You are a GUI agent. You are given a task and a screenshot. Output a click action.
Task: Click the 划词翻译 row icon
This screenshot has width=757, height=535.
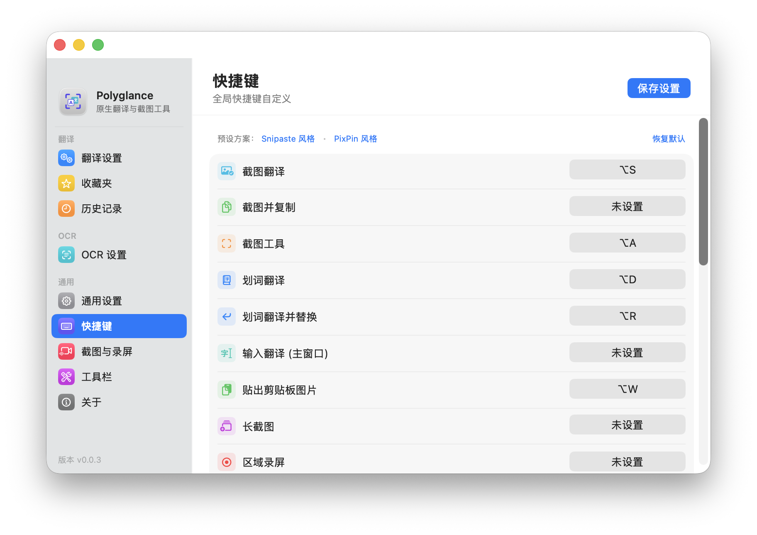pos(227,280)
